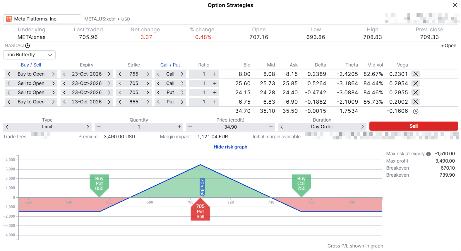Viewport: 461px width, 251px height.
Task: Previous strike before 655 on last leg
Action: pos(120,102)
